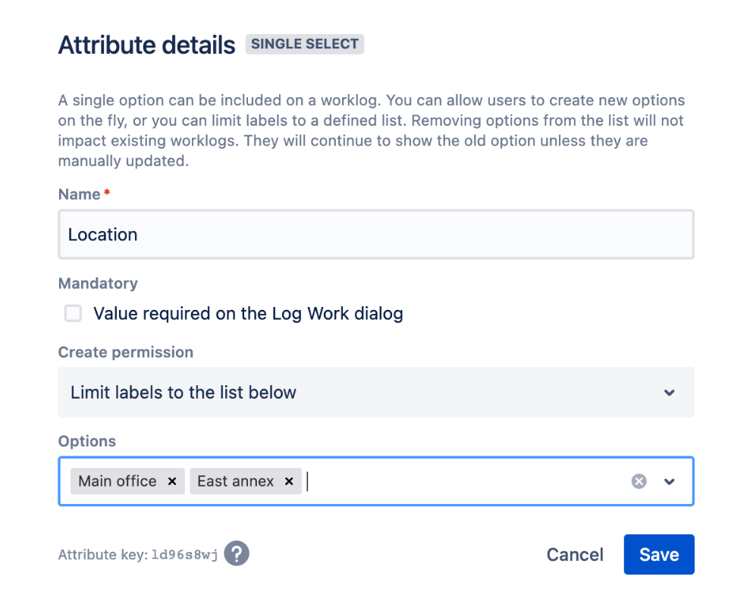Screen dimensions: 750x595
Task: Remove the East annex option tag
Action: click(289, 481)
